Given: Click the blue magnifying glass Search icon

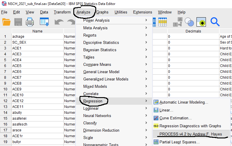Looking at the screenshot, I should pyautogui.click(x=215, y=22).
